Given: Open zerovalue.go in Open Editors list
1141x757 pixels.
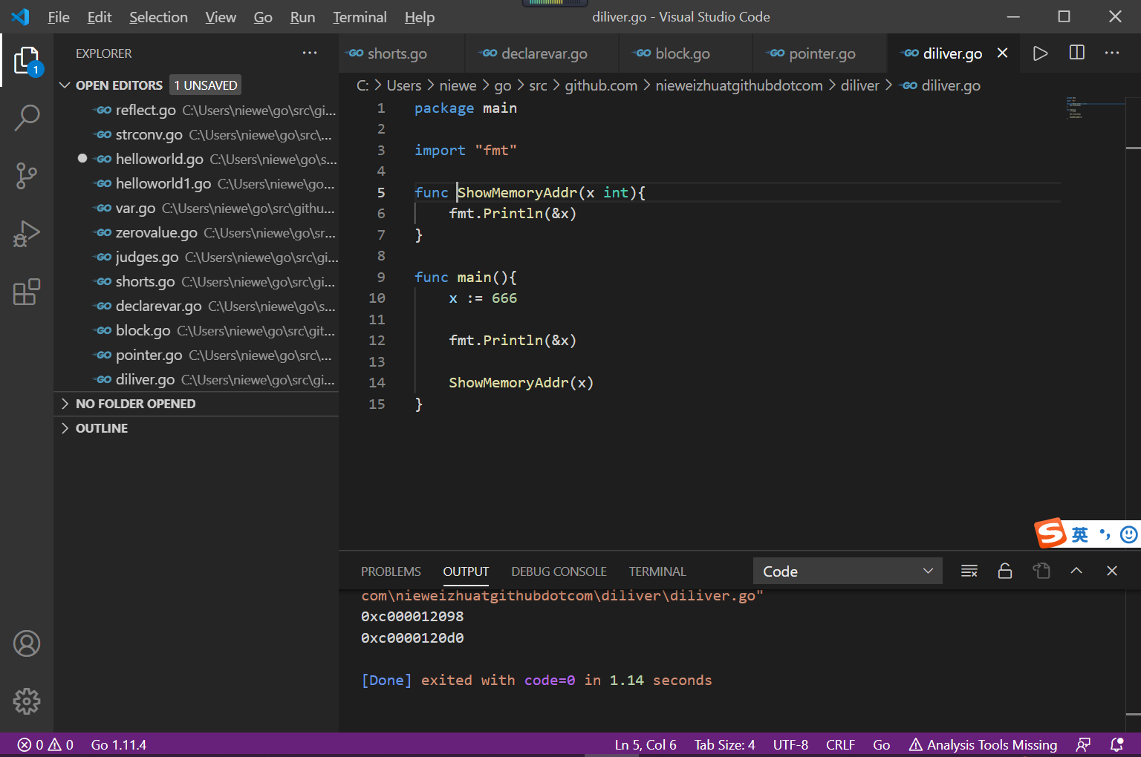Looking at the screenshot, I should [x=196, y=232].
